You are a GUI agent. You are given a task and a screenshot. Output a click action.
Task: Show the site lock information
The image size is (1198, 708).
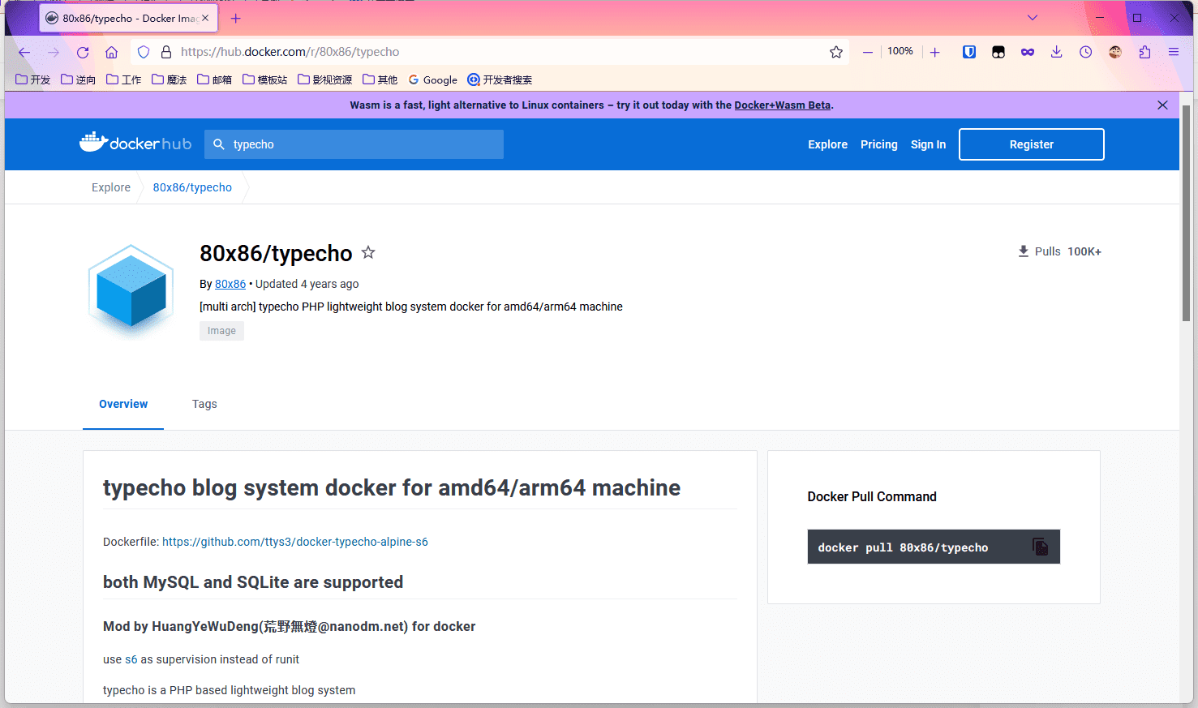(x=166, y=52)
